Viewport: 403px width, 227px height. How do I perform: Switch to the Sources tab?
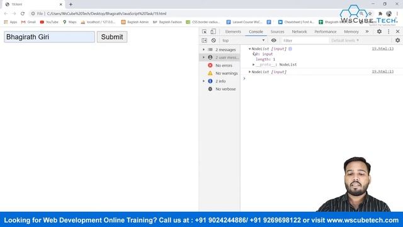click(x=277, y=32)
